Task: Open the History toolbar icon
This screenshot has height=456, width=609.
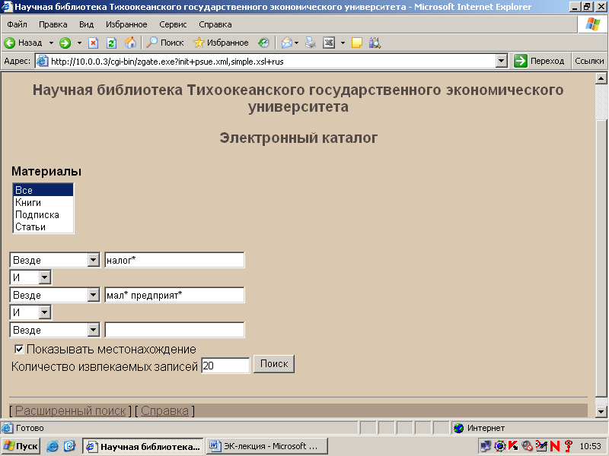Action: [263, 43]
